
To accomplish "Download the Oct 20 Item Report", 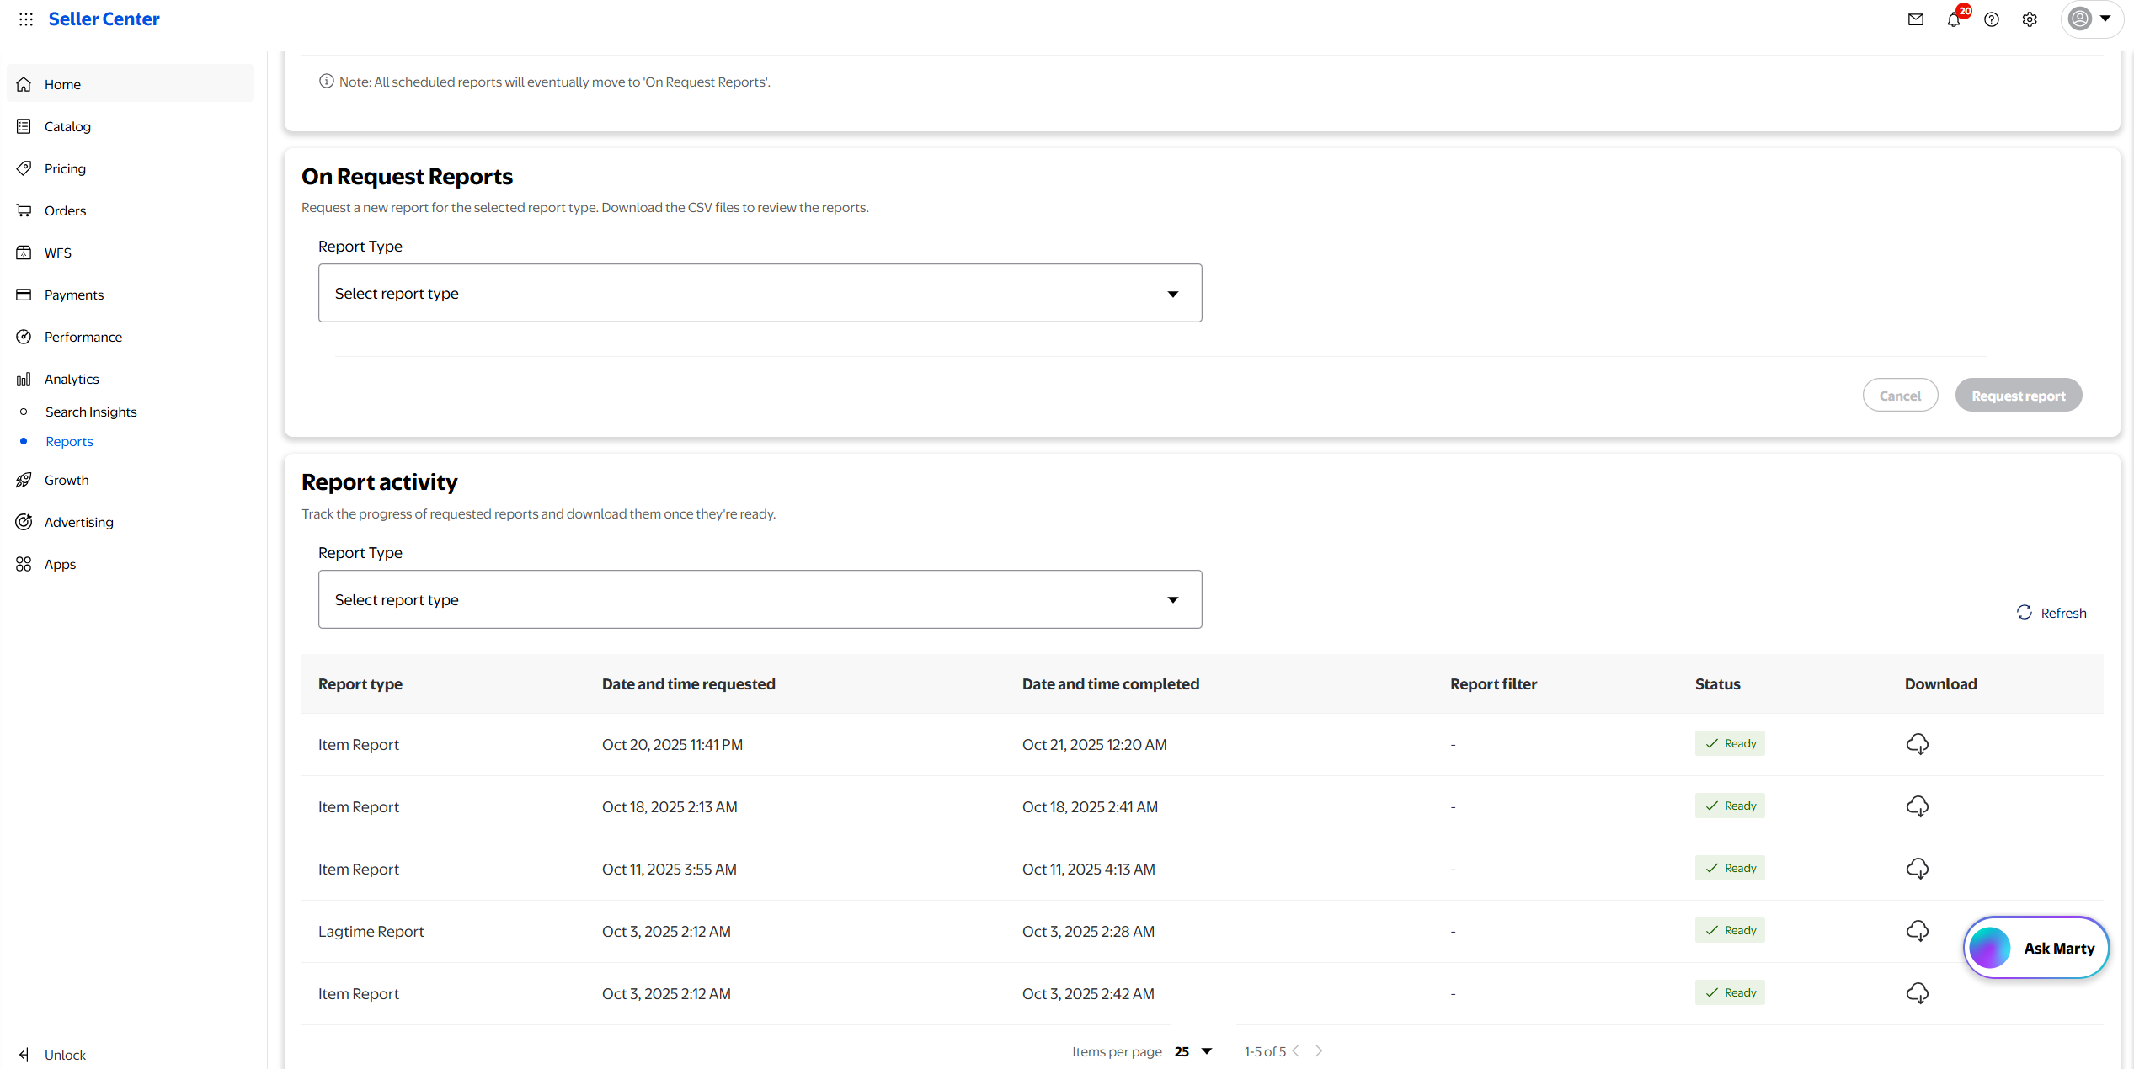I will click(x=1918, y=744).
